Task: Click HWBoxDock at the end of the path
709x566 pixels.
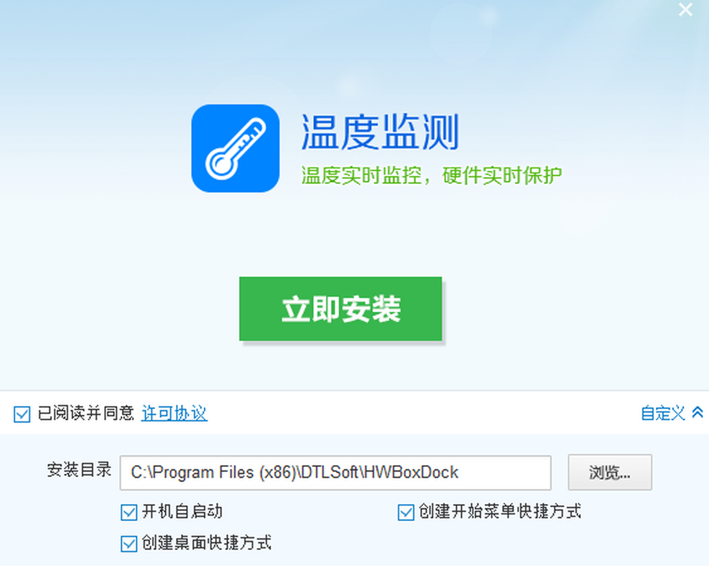Action: (411, 472)
